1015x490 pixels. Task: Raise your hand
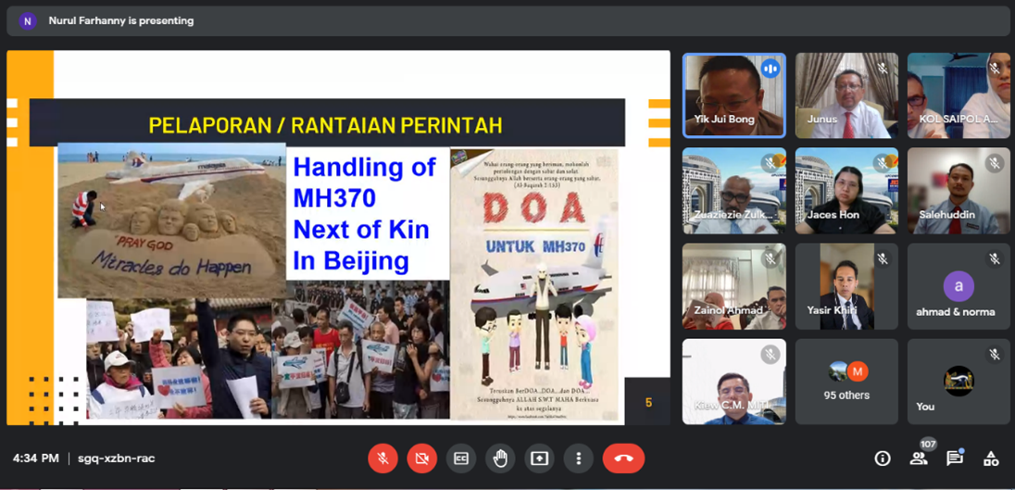pos(500,459)
